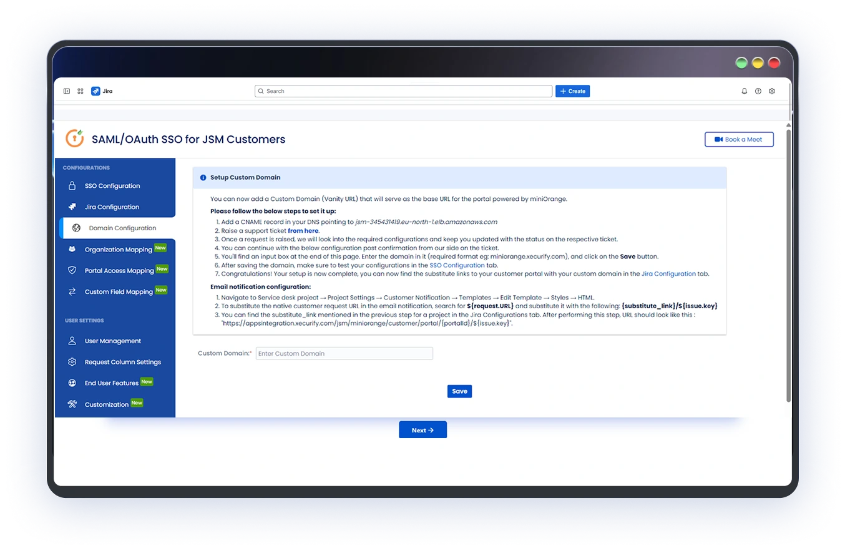
Task: Click the gear icon beside Request Column Settings
Action: [x=72, y=362]
